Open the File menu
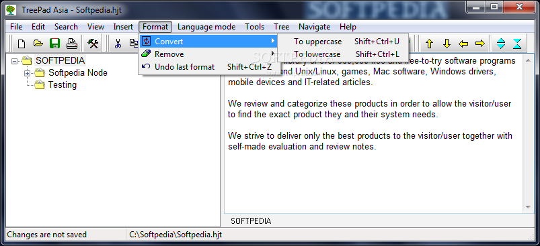540x246 pixels. pos(16,27)
